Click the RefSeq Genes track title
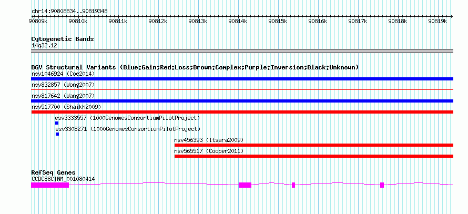This screenshot has height=214, width=468. (53, 172)
